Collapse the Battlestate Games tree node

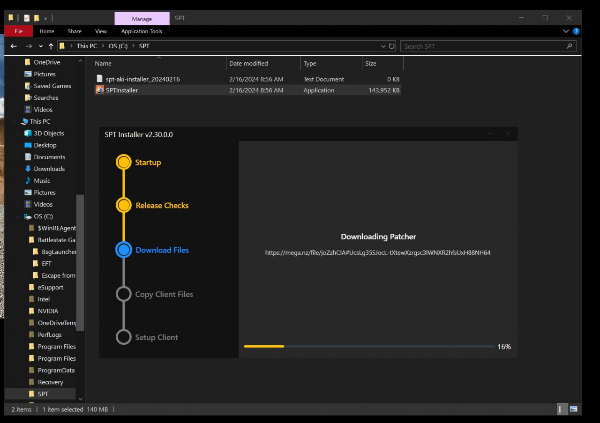[22, 240]
